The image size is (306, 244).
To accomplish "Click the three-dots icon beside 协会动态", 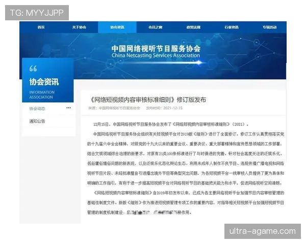I will pyautogui.click(x=68, y=108).
